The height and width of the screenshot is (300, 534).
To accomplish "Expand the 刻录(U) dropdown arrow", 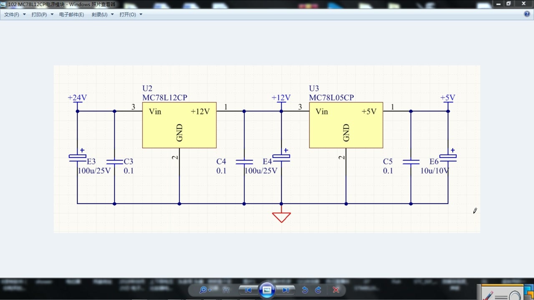I will [112, 15].
